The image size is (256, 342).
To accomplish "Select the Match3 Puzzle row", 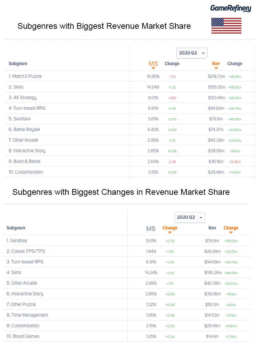I will pos(27,76).
